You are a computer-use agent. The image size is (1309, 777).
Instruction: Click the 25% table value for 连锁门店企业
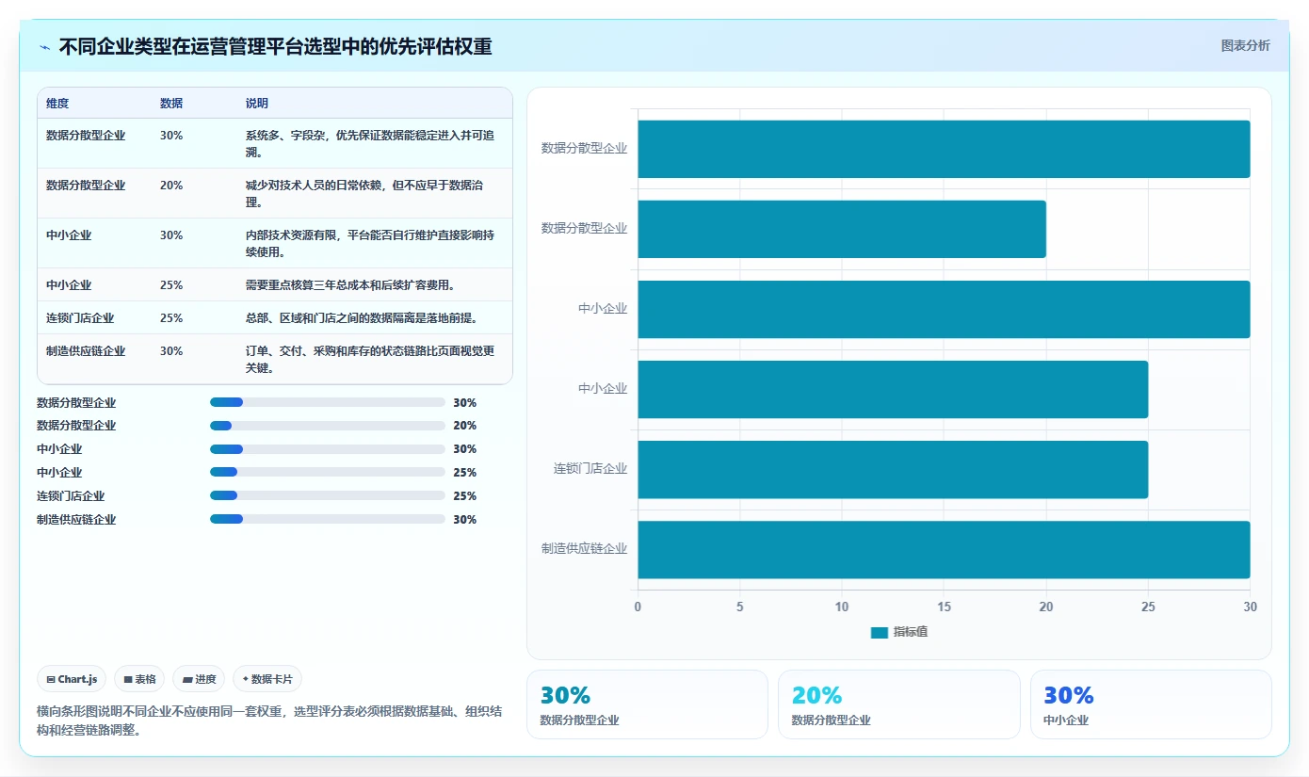171,317
